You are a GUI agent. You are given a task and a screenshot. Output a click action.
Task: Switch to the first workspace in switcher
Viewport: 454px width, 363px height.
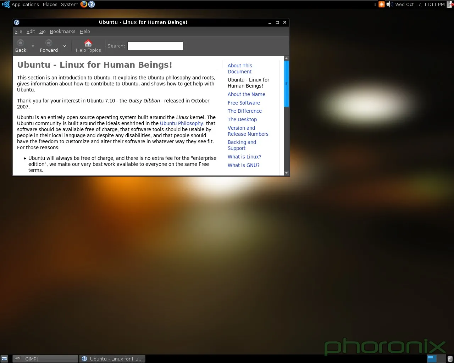click(432, 359)
